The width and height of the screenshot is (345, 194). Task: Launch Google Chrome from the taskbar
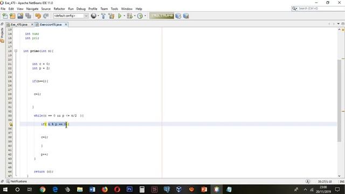point(43,189)
